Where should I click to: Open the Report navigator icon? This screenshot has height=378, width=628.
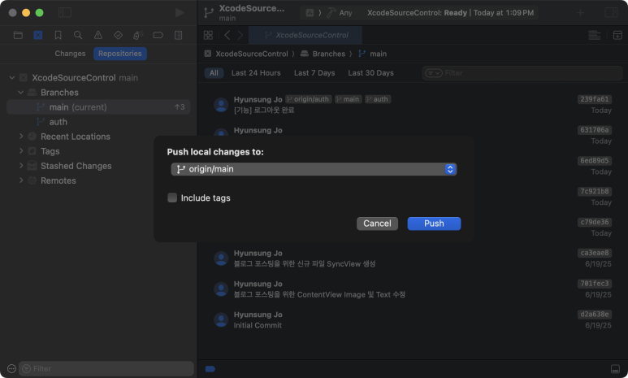178,35
